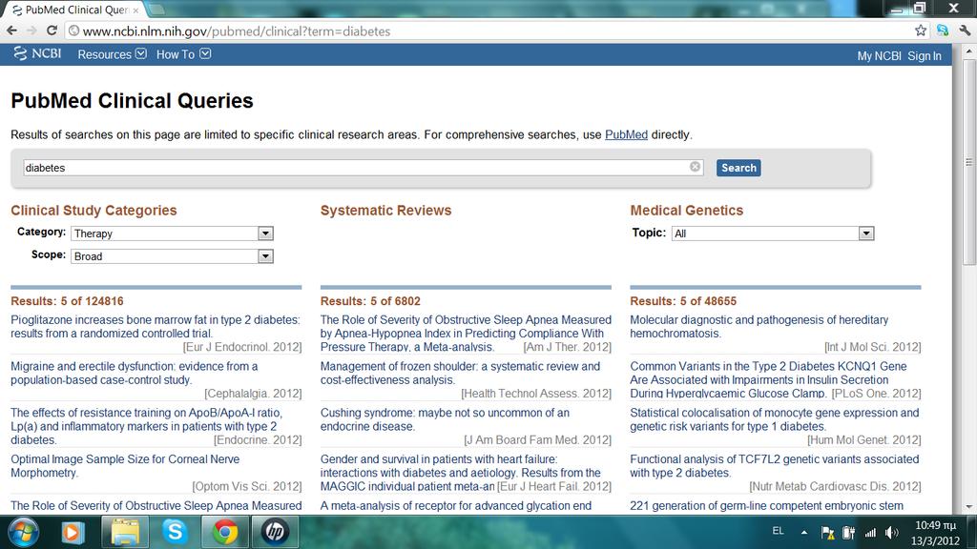Open the Chrome wrench settings menu
This screenshot has height=549, width=977.
click(965, 30)
